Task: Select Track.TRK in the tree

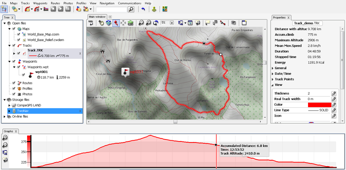Action: [34, 50]
